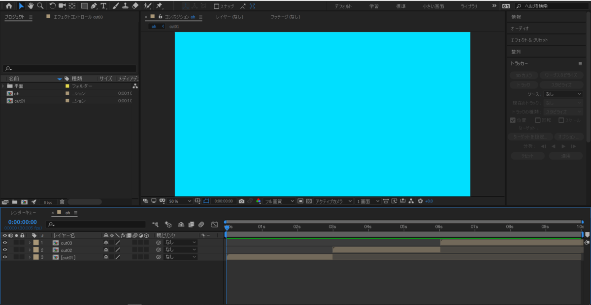The image size is (591, 305).
Task: Toggle the transparency grid icon
Action: [309, 201]
